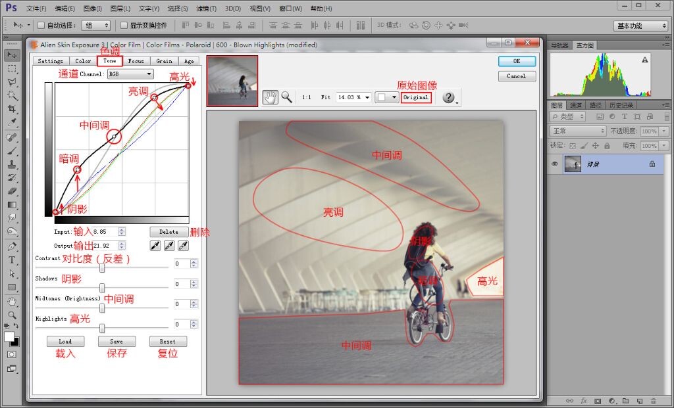Switch to the 历史记录 panel tab
Image resolution: width=674 pixels, height=408 pixels.
tap(621, 105)
